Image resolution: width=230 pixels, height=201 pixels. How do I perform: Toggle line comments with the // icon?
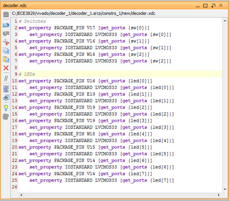coord(6,78)
